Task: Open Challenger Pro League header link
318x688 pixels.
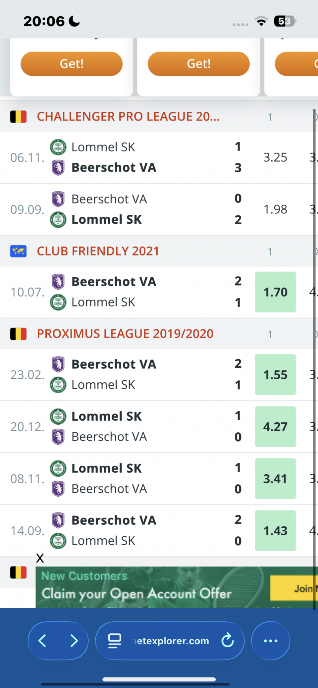Action: pyautogui.click(x=128, y=117)
